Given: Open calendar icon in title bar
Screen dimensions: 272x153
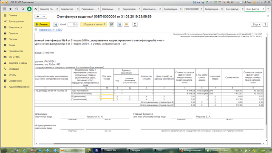Looking at the screenshot, I should tap(220, 2).
